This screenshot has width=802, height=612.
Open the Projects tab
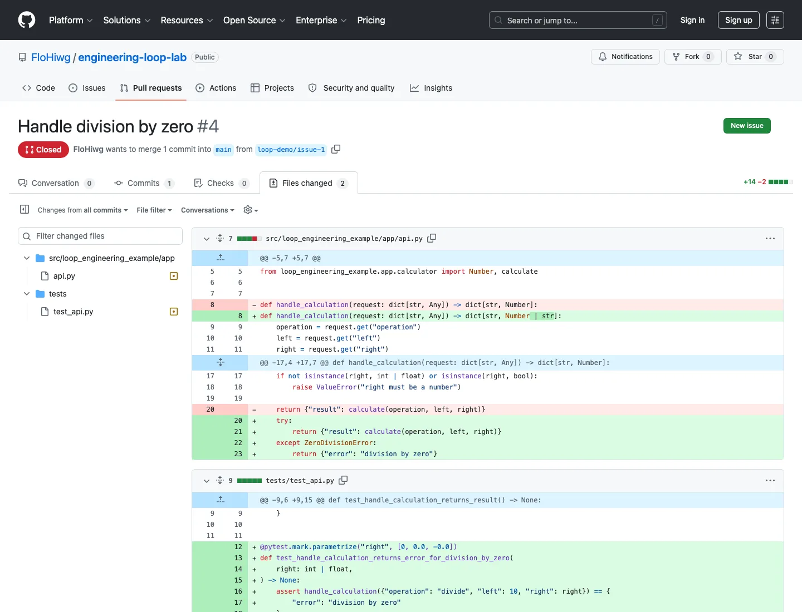(272, 88)
